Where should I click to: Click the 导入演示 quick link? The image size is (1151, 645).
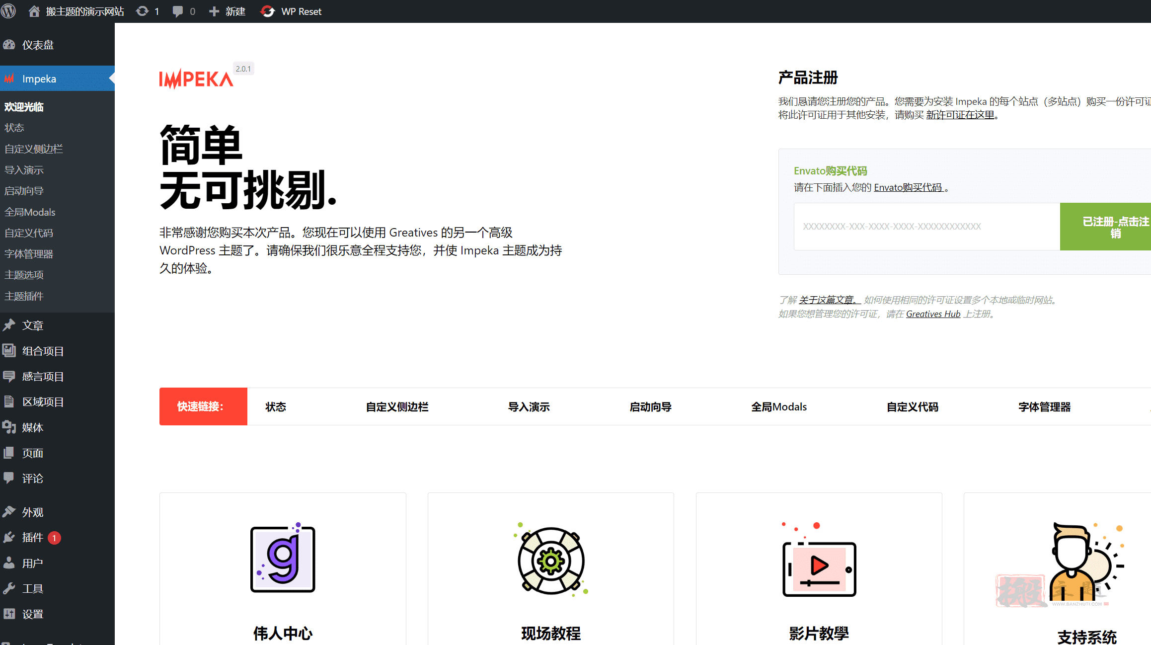coord(529,406)
